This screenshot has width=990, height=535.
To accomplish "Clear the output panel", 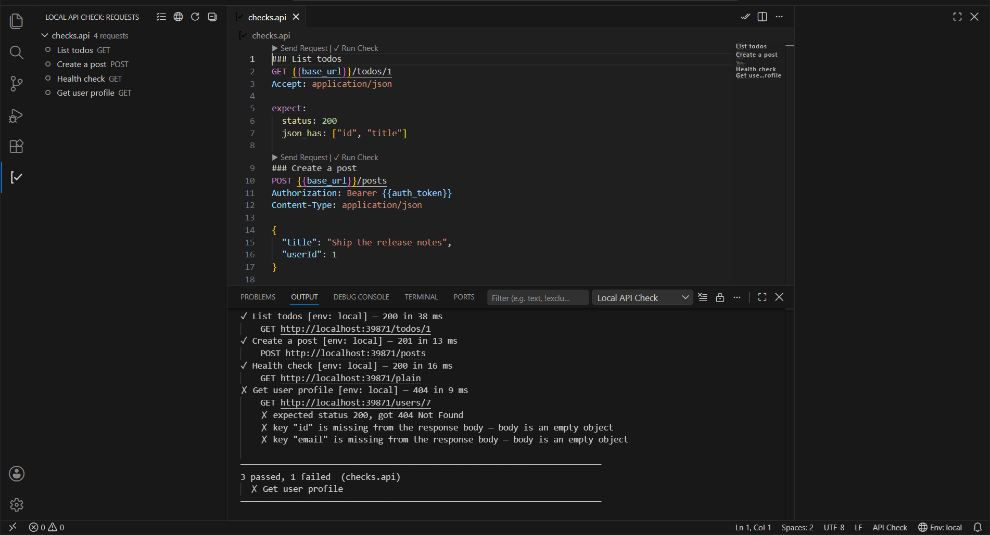I will (x=703, y=297).
